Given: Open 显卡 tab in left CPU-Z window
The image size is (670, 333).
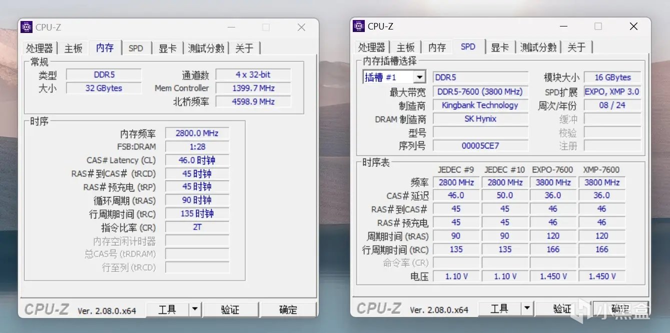Looking at the screenshot, I should [x=168, y=48].
